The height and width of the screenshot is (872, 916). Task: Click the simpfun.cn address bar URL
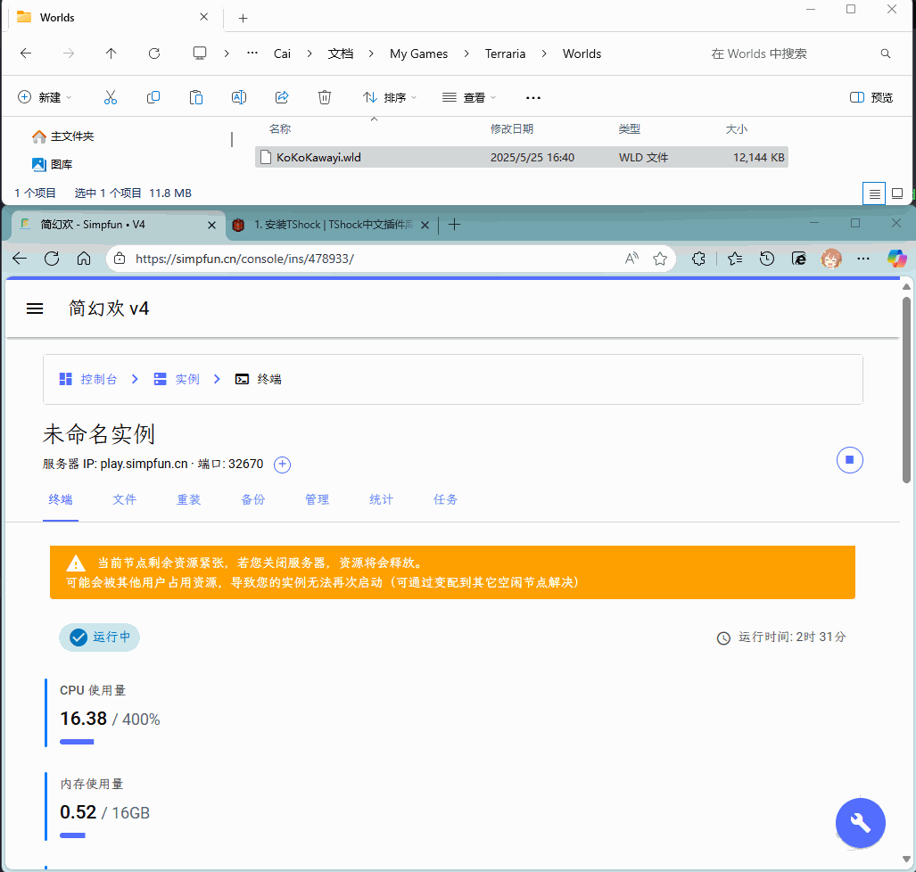pyautogui.click(x=244, y=259)
